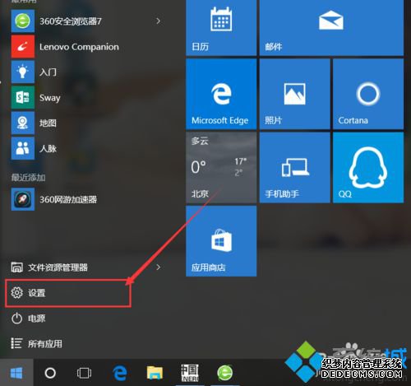Open the Cortana tile
The width and height of the screenshot is (411, 386).
tap(368, 94)
